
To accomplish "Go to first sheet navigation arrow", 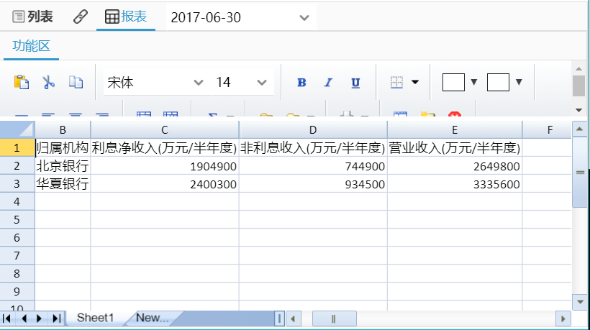I will [x=6, y=318].
